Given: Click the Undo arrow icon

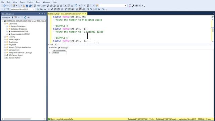Looking at the screenshot, I should [76, 6].
